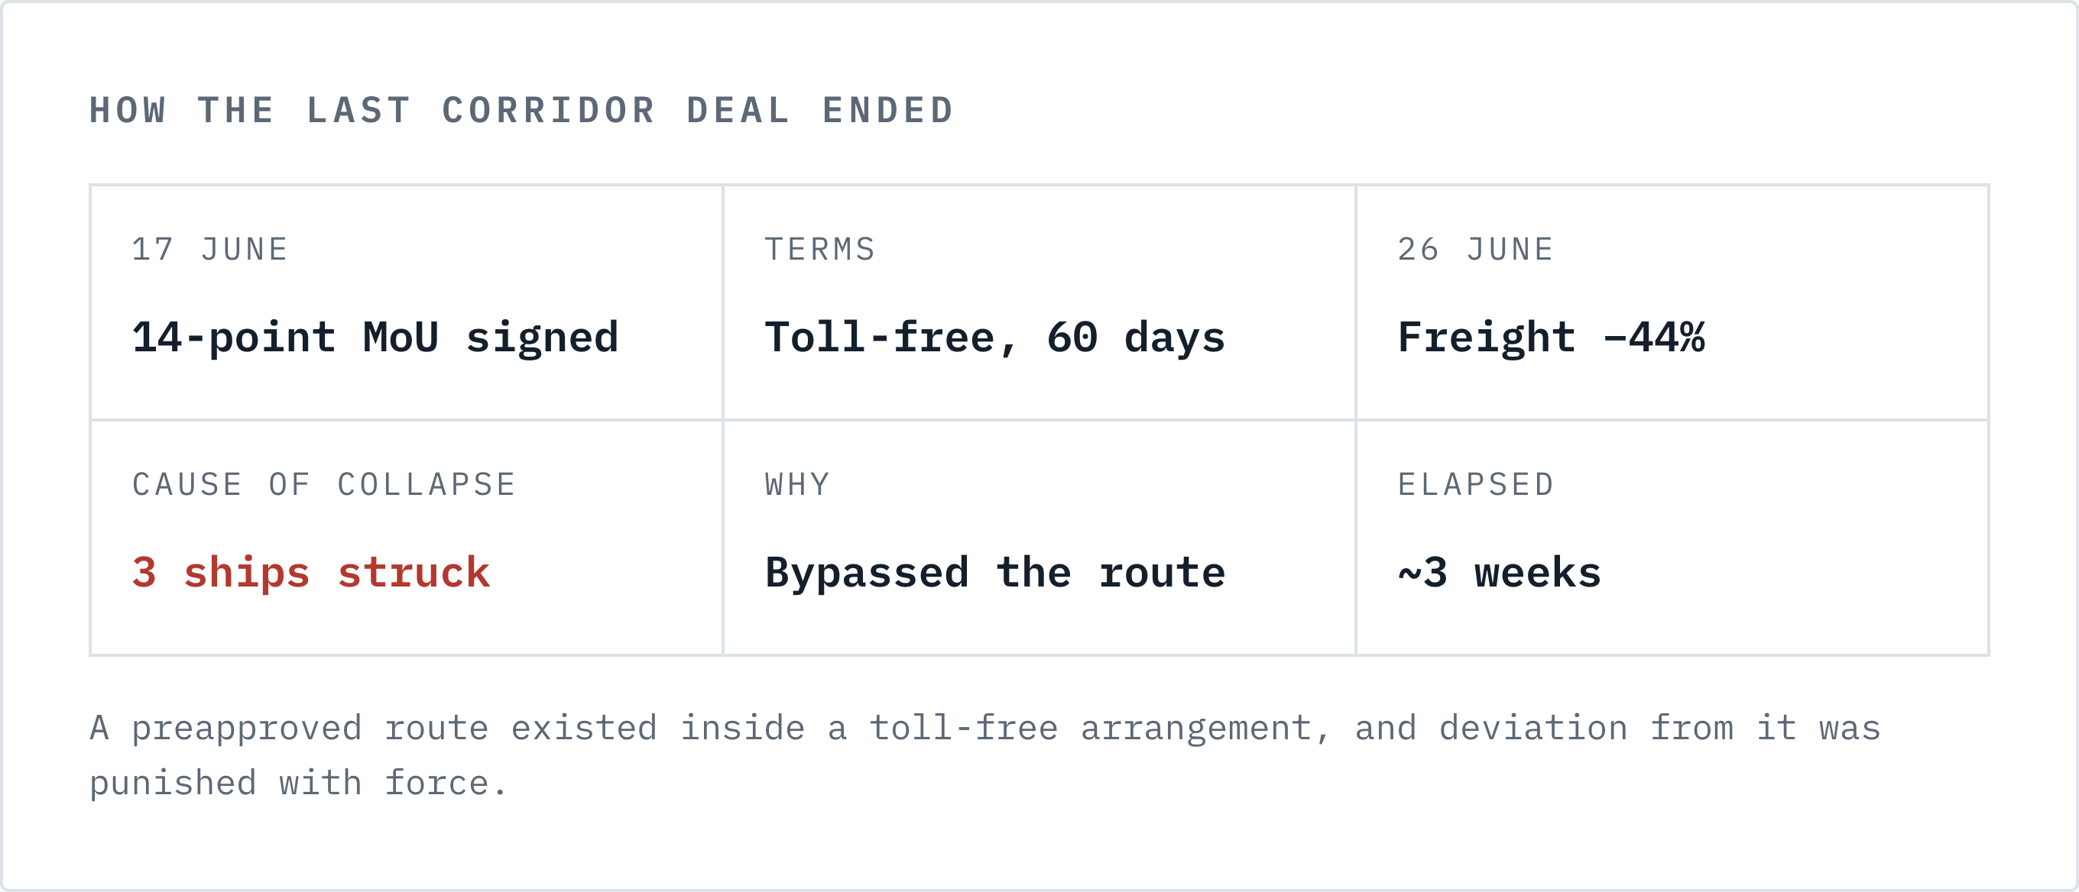Screen dimensions: 2079x892
Task: Click 'punished with force.' text line
Action: click(x=298, y=783)
